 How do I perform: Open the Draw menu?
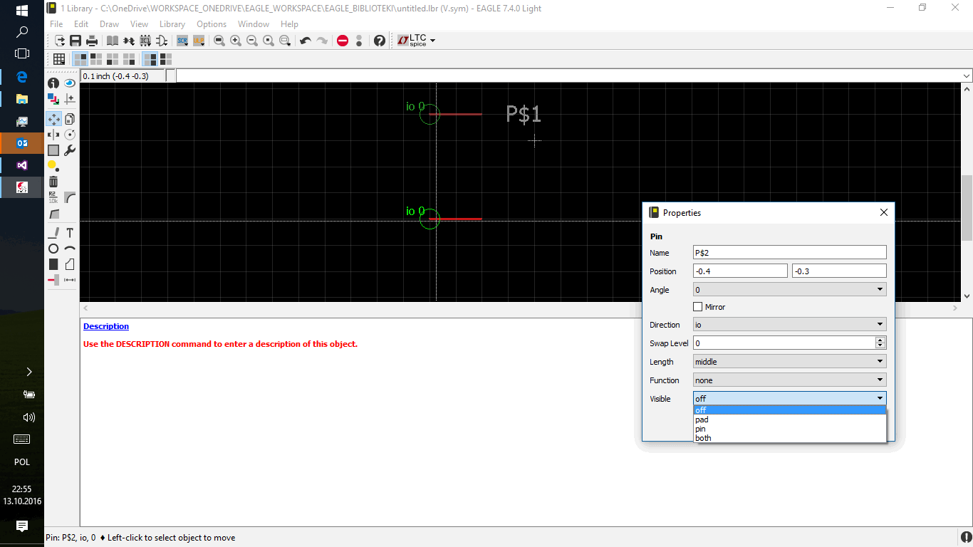[x=109, y=24]
